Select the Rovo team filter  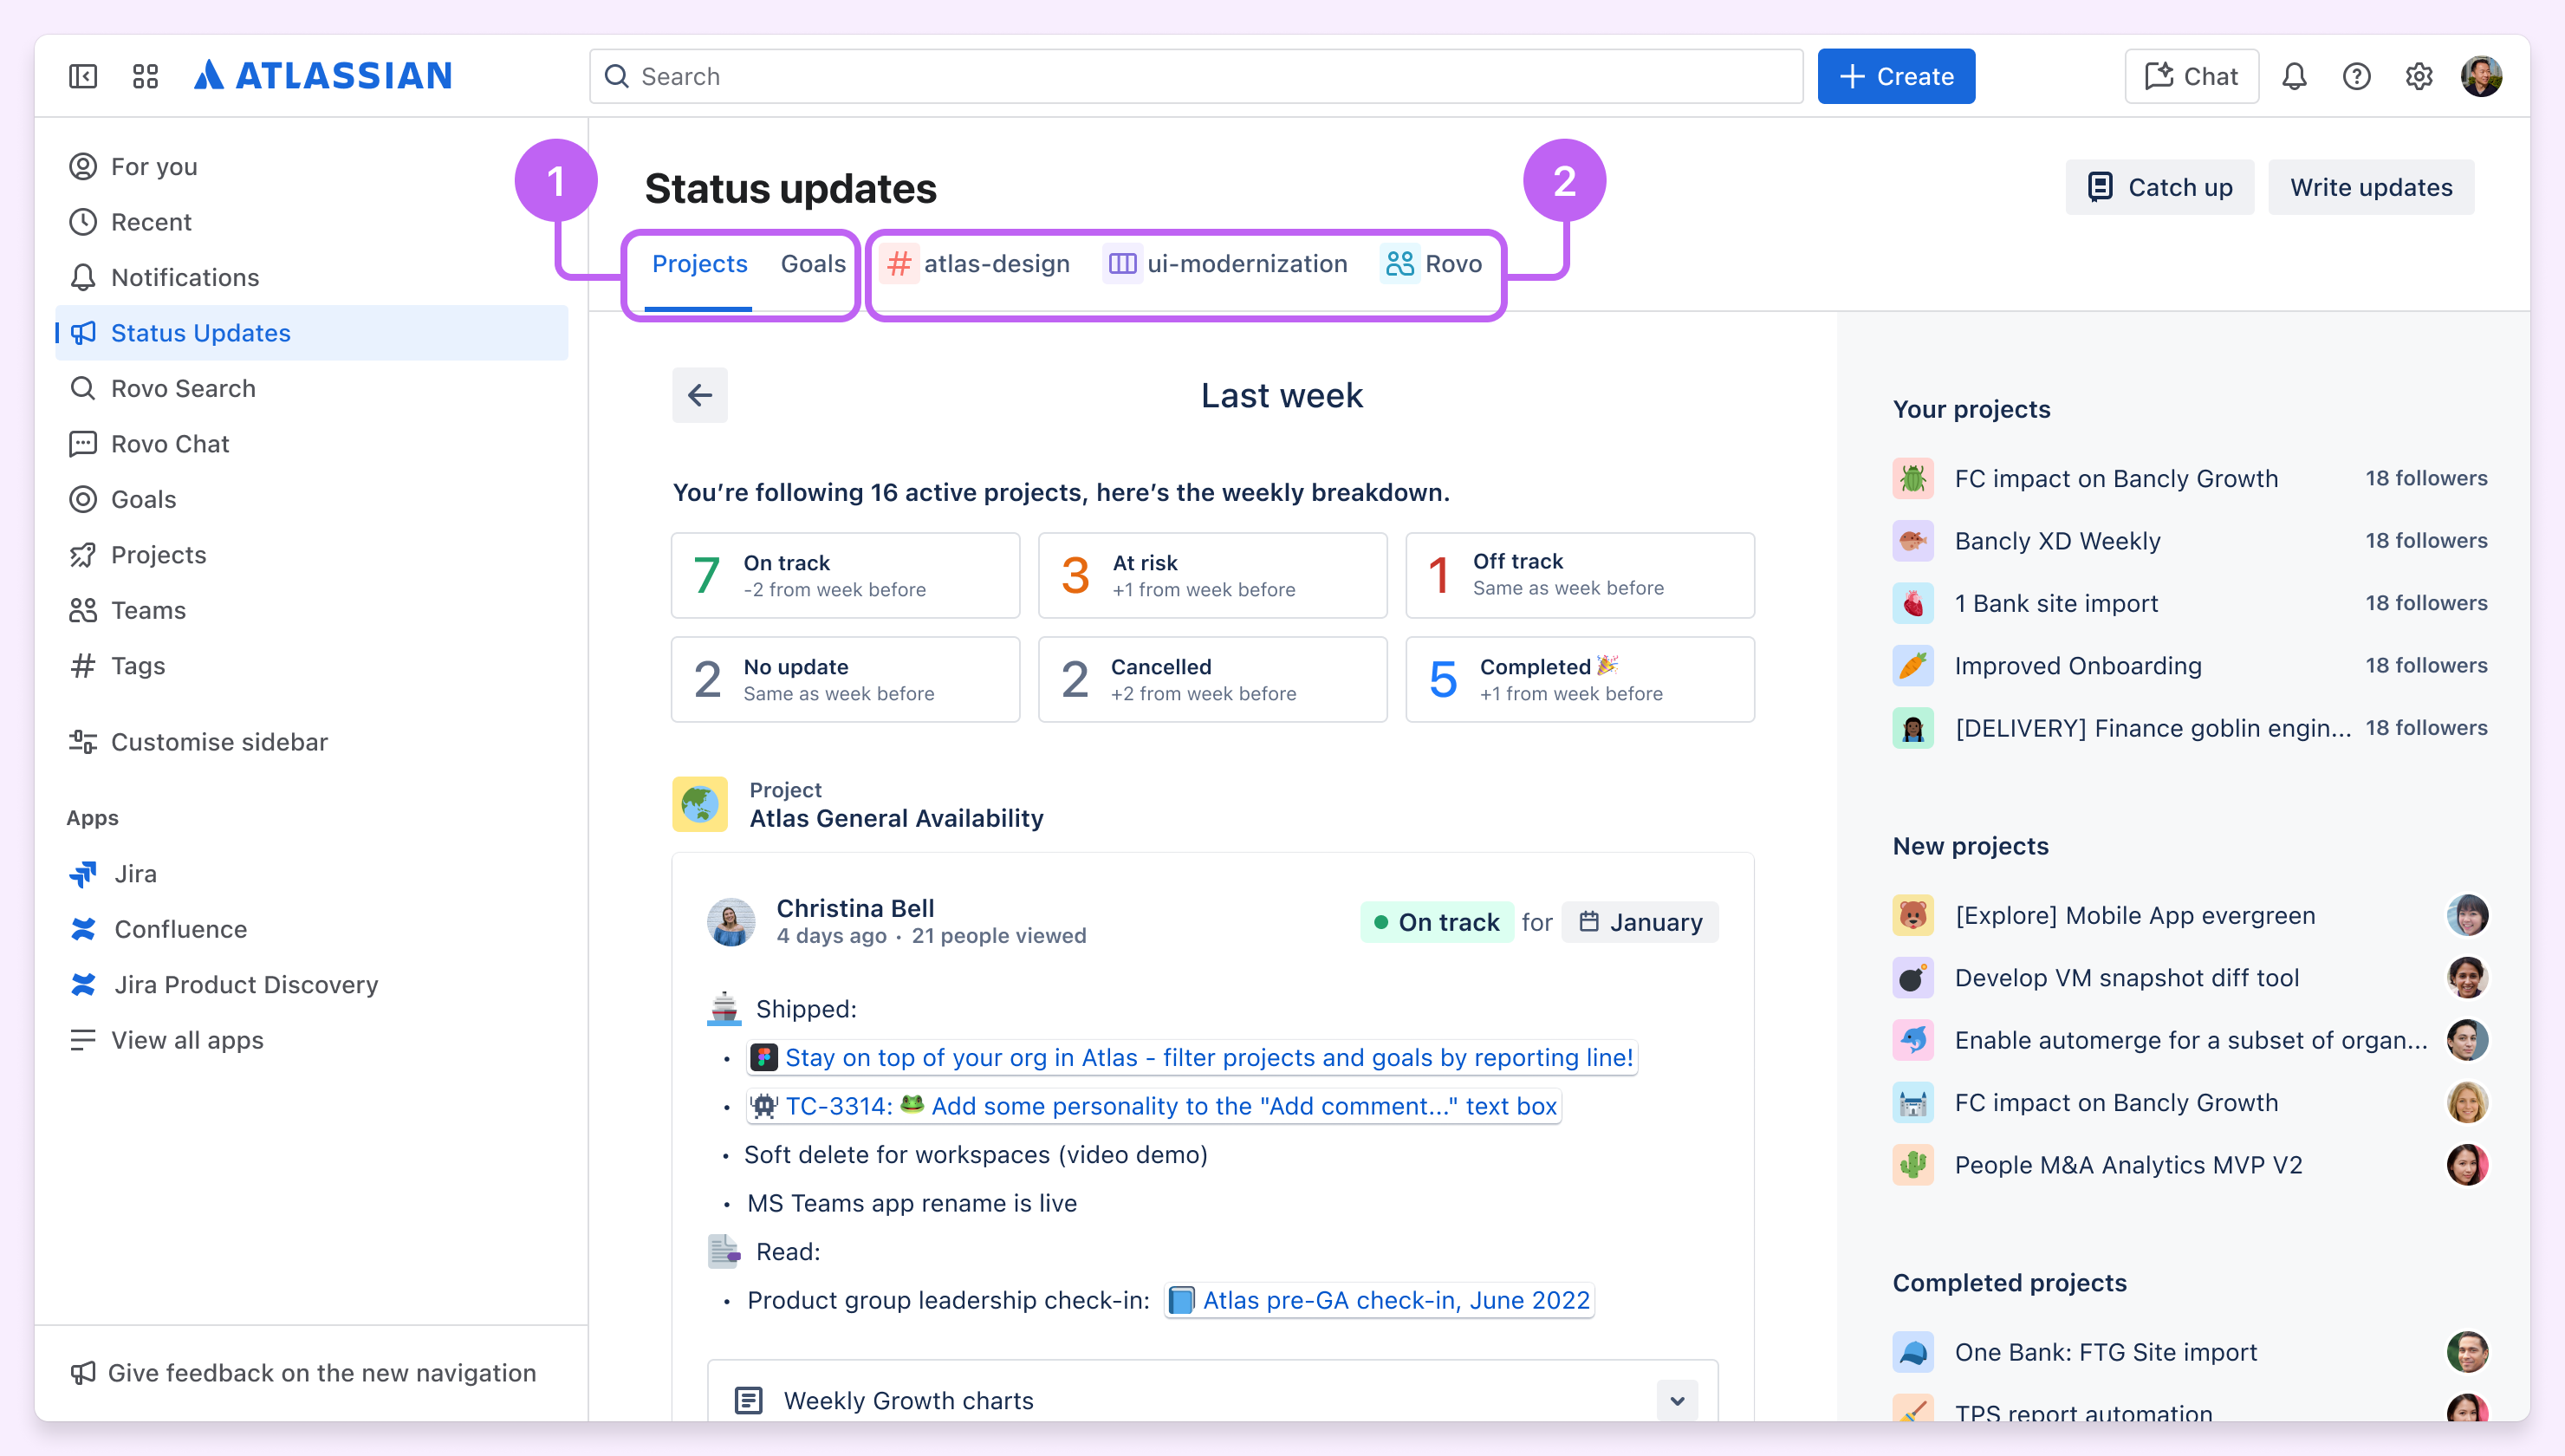click(1434, 263)
